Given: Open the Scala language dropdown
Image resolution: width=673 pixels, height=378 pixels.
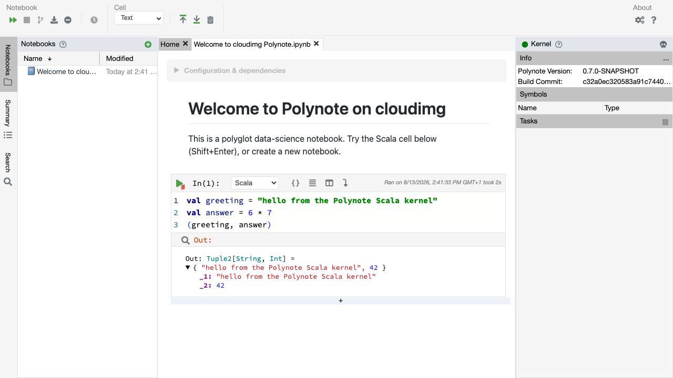Looking at the screenshot, I should 254,183.
